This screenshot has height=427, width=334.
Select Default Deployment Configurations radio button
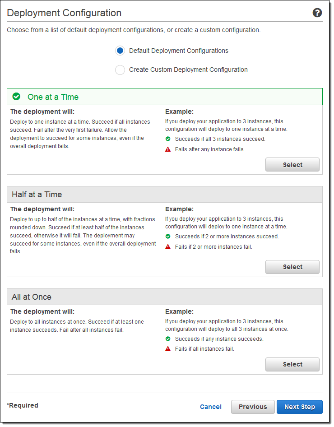[120, 51]
